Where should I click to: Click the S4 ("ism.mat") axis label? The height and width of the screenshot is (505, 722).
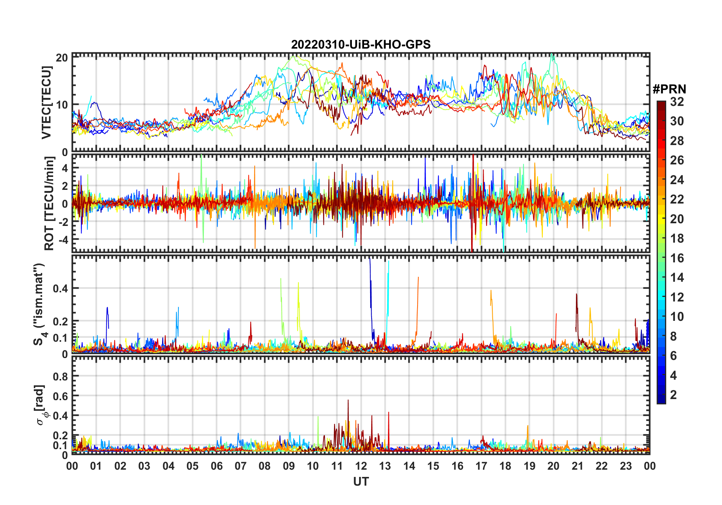[x=40, y=304]
